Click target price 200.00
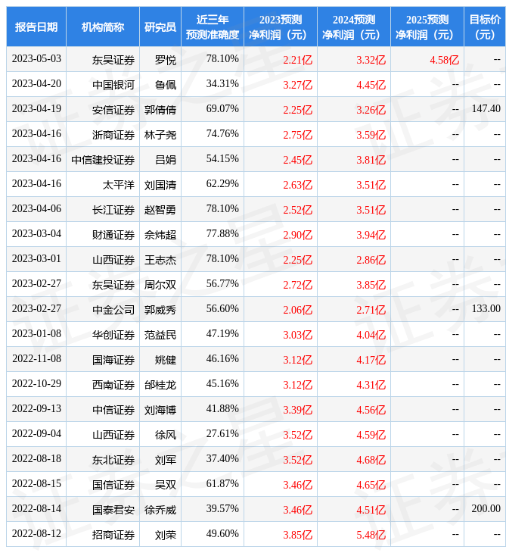Viewport: 506px width, 553px height. tap(486, 509)
